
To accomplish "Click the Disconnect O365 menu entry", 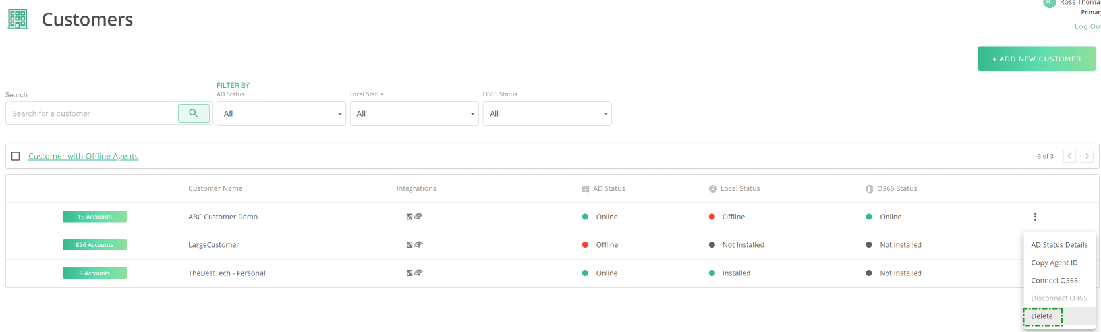I will pos(1059,298).
